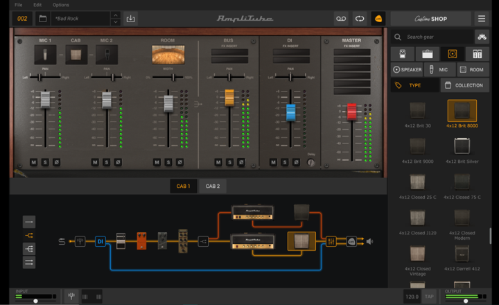499x305 pixels.
Task: Toggle the orange Live mode icon
Action: (378, 19)
